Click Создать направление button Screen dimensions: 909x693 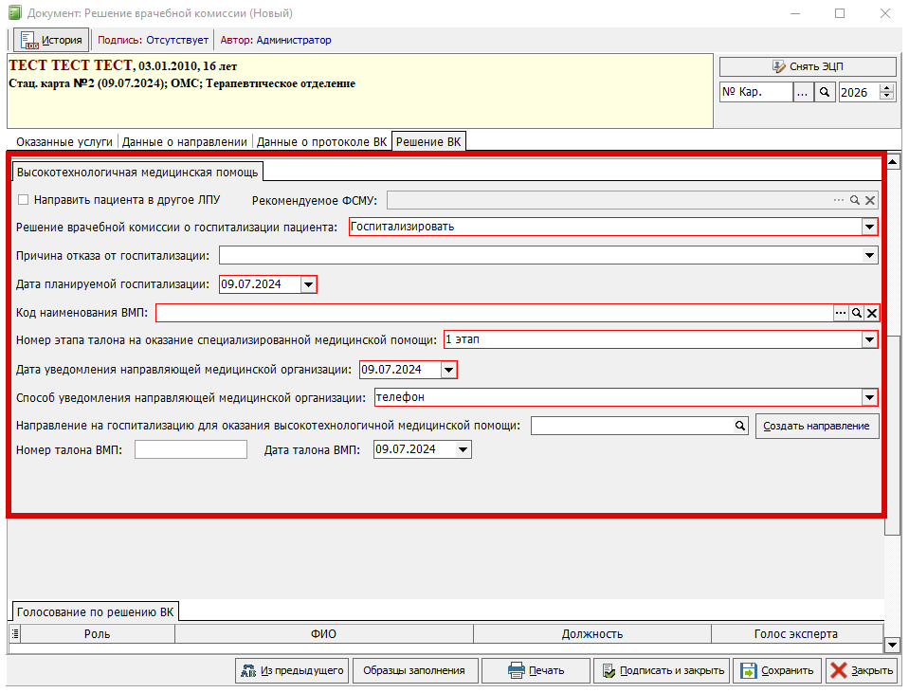pyautogui.click(x=817, y=426)
